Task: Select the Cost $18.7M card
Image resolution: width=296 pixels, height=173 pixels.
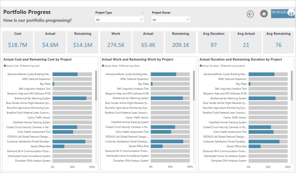Action: click(x=18, y=42)
